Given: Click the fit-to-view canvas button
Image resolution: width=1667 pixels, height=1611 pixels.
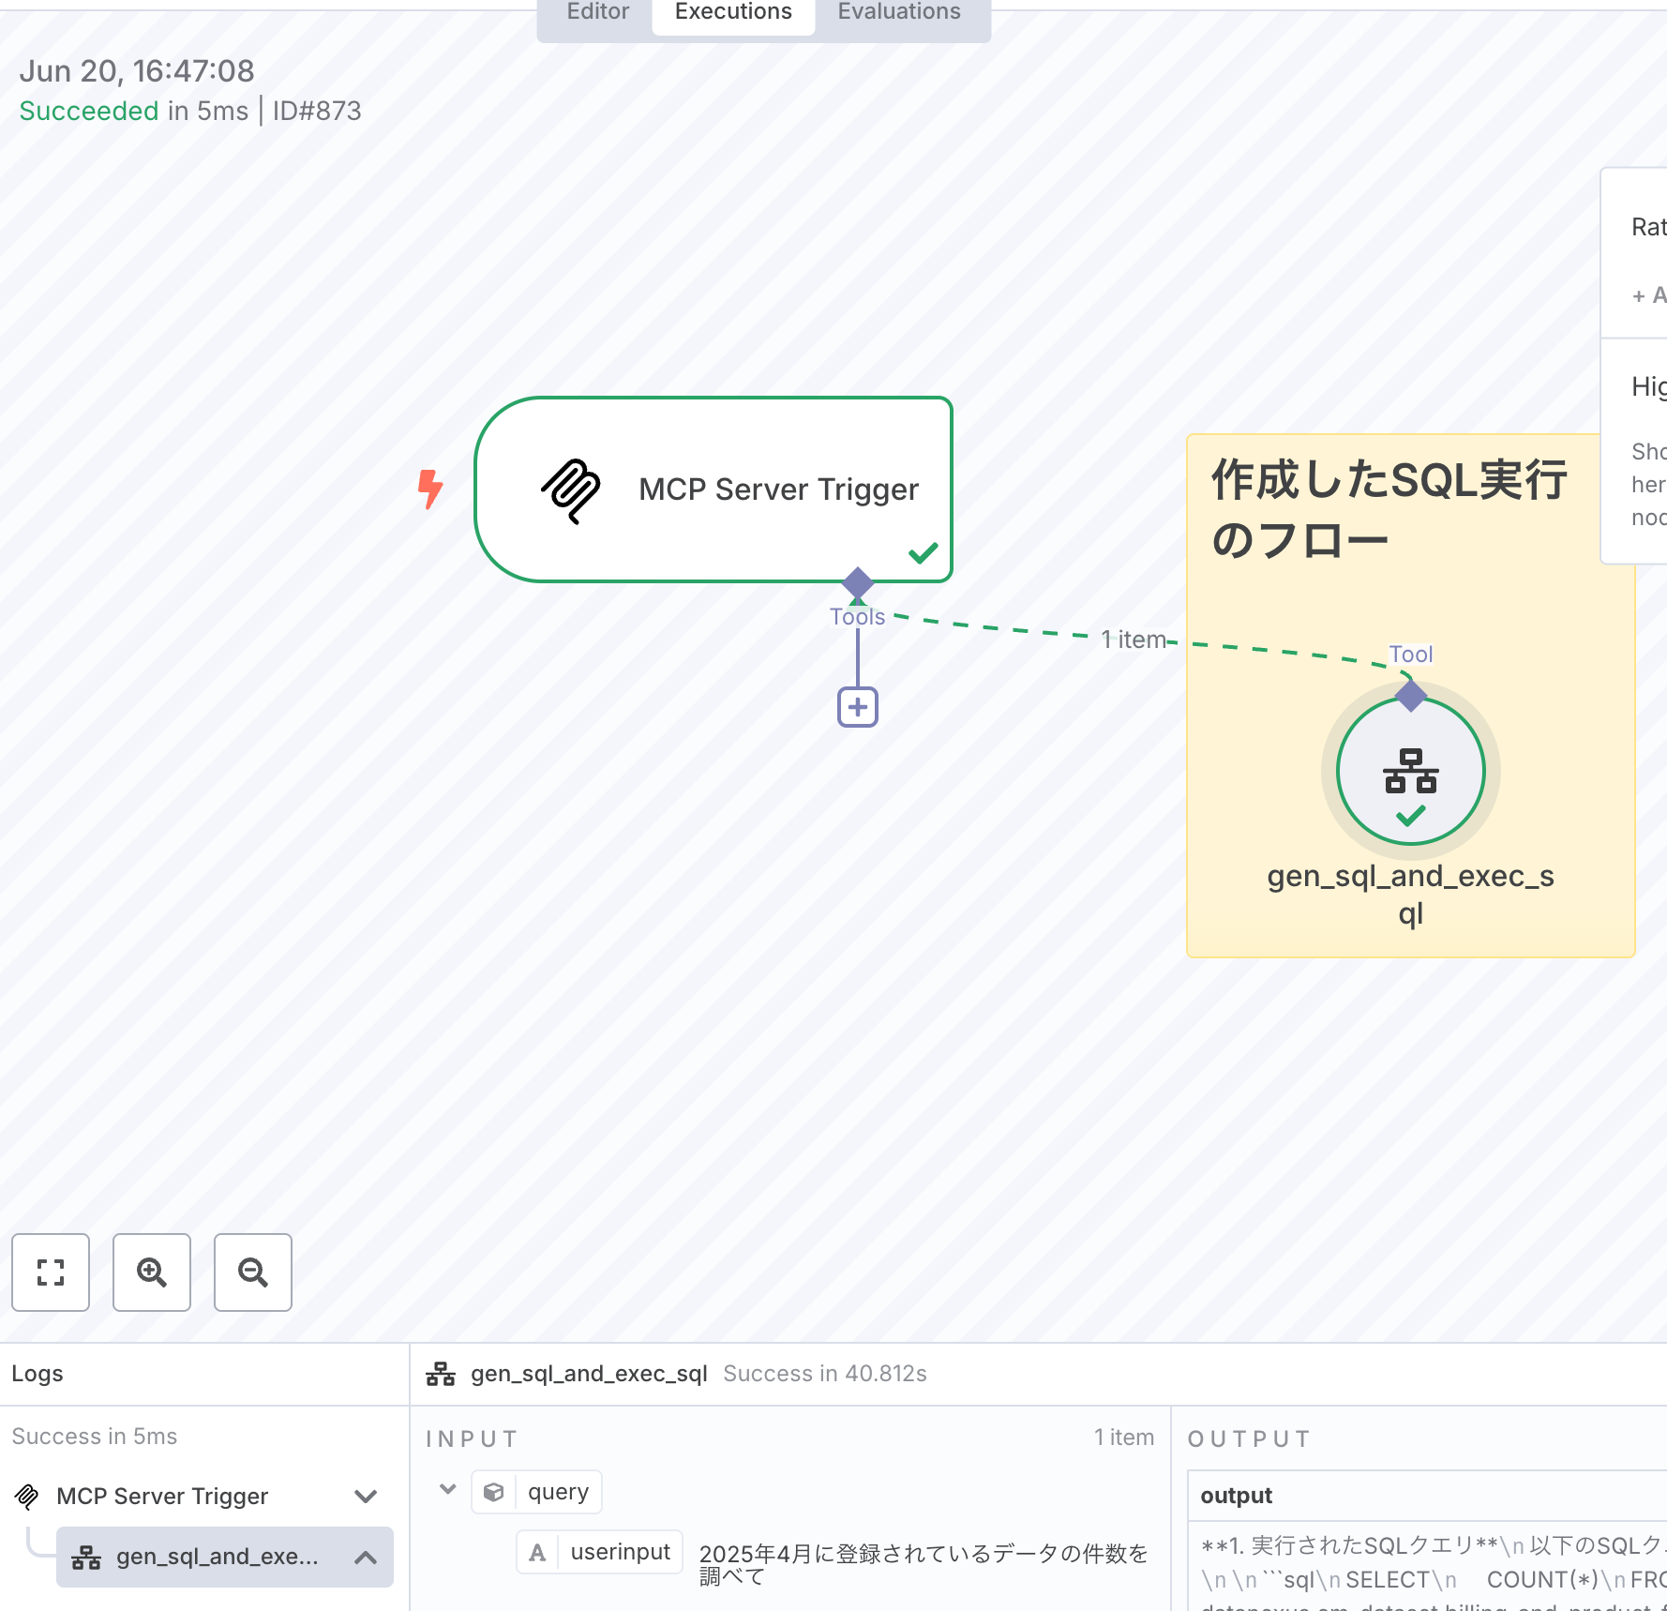Looking at the screenshot, I should [51, 1272].
